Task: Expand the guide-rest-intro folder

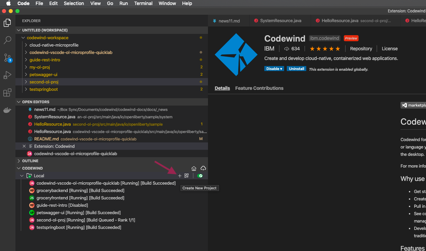Action: [x=26, y=60]
